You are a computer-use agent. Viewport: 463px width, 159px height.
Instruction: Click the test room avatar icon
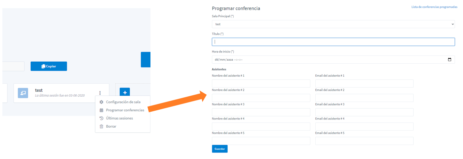pyautogui.click(x=23, y=93)
